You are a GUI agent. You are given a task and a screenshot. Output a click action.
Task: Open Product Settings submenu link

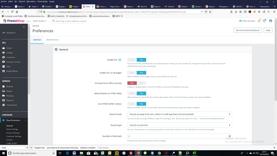pos(13,133)
